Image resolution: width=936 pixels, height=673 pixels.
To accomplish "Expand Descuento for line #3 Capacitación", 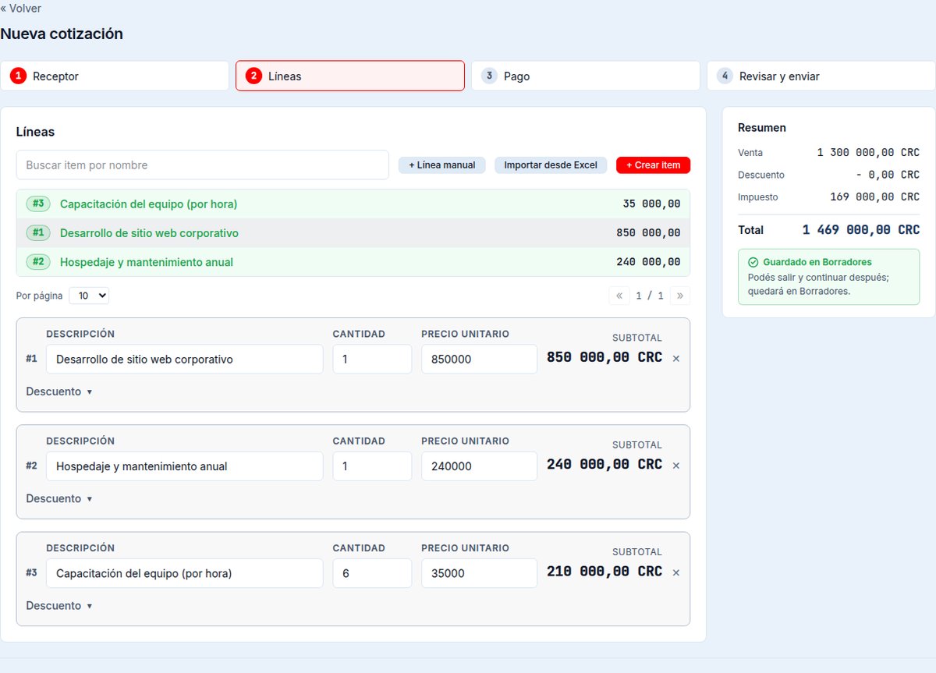I will click(59, 605).
